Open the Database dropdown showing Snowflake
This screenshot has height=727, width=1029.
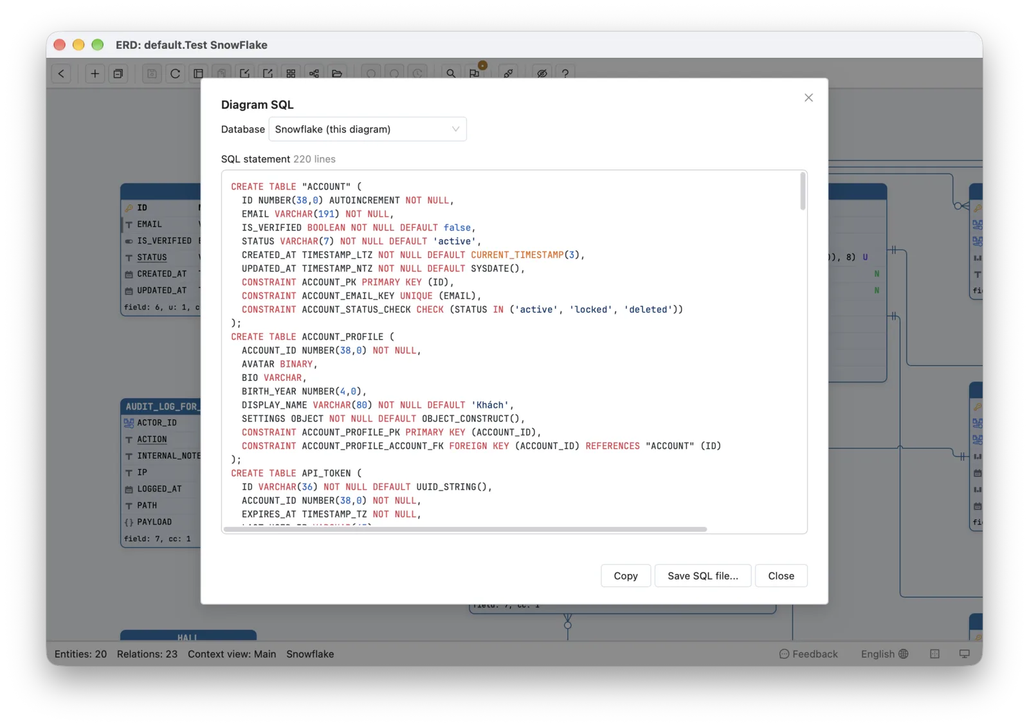(367, 129)
